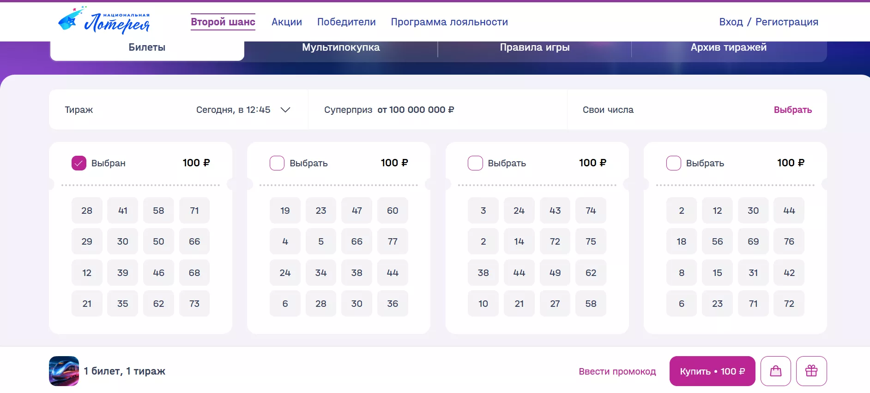Navigate to Победители in the top menu
The image size is (870, 393).
point(346,22)
